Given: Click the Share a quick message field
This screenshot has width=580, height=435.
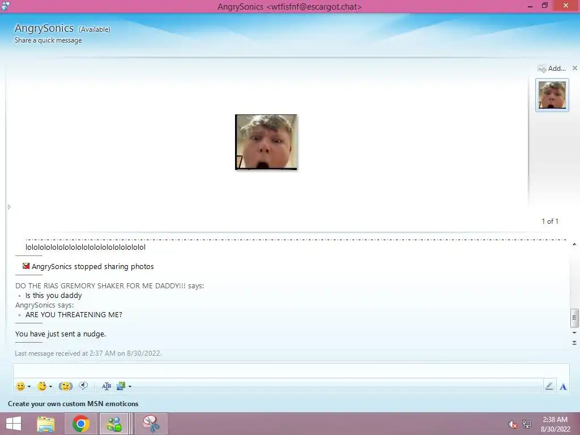Looking at the screenshot, I should point(48,40).
